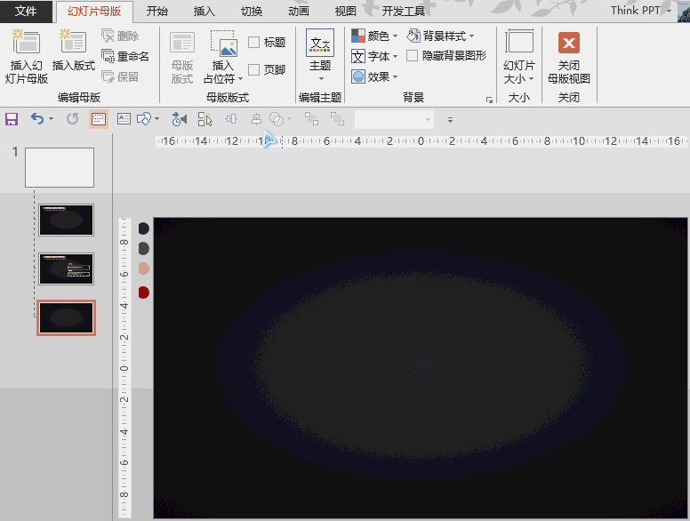Click the save icon in quick access toolbar

click(x=12, y=119)
